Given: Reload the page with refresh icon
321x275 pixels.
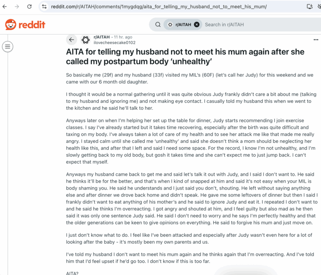Looking at the screenshot, I should coord(29,7).
